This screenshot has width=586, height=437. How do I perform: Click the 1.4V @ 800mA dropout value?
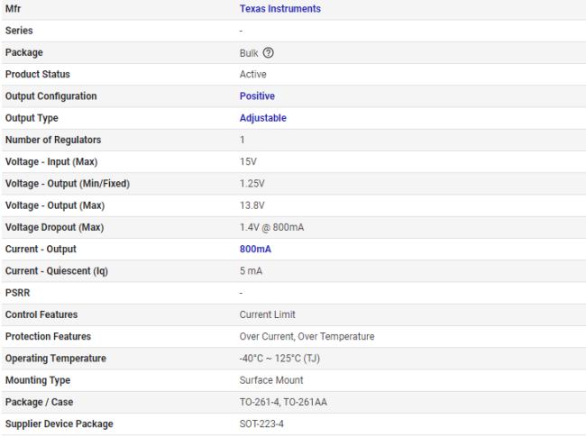click(271, 227)
